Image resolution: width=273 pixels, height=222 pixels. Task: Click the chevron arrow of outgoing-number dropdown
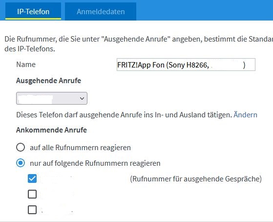[82, 98]
